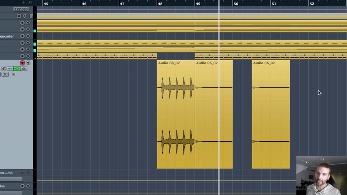Click bar 52 on the ruler

(312, 4)
